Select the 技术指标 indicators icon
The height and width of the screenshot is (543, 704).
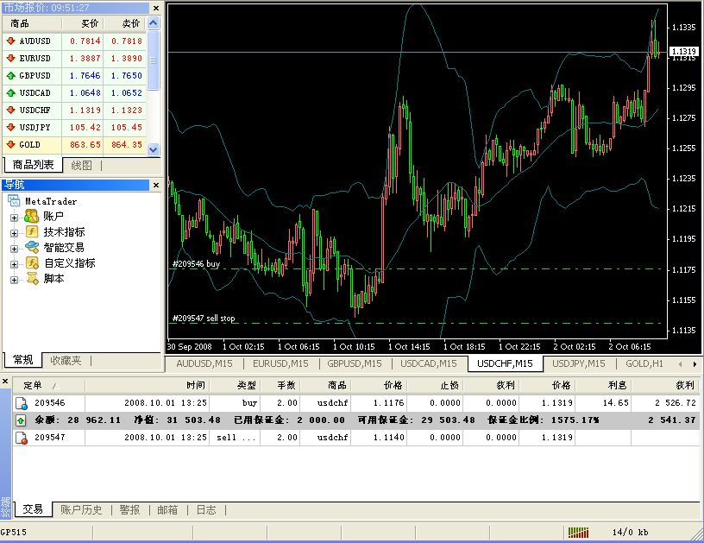coord(32,232)
